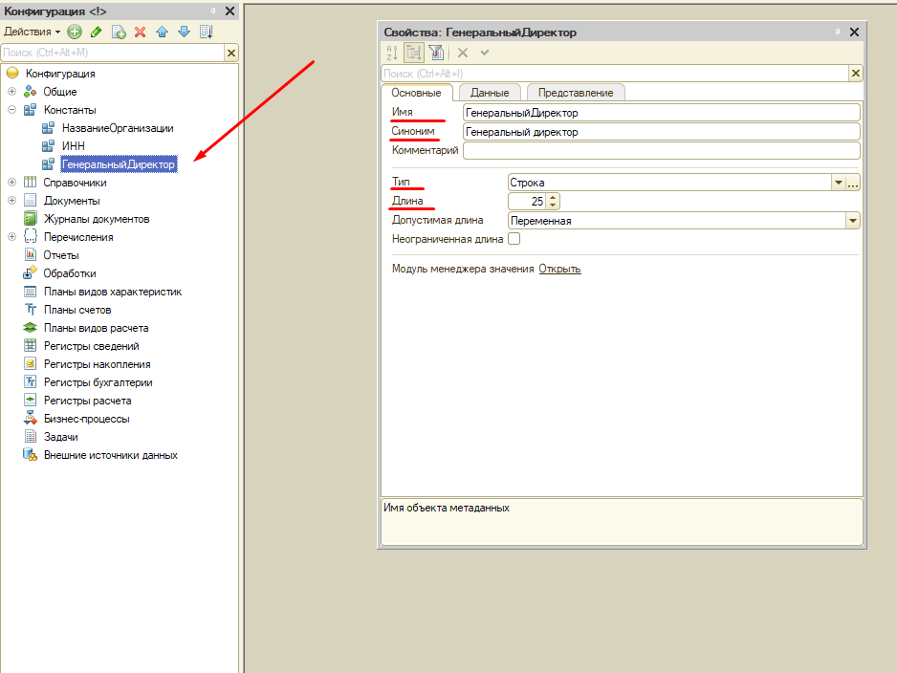Click the blue Move Up arrow icon
Image resolution: width=897 pixels, height=673 pixels.
(163, 32)
